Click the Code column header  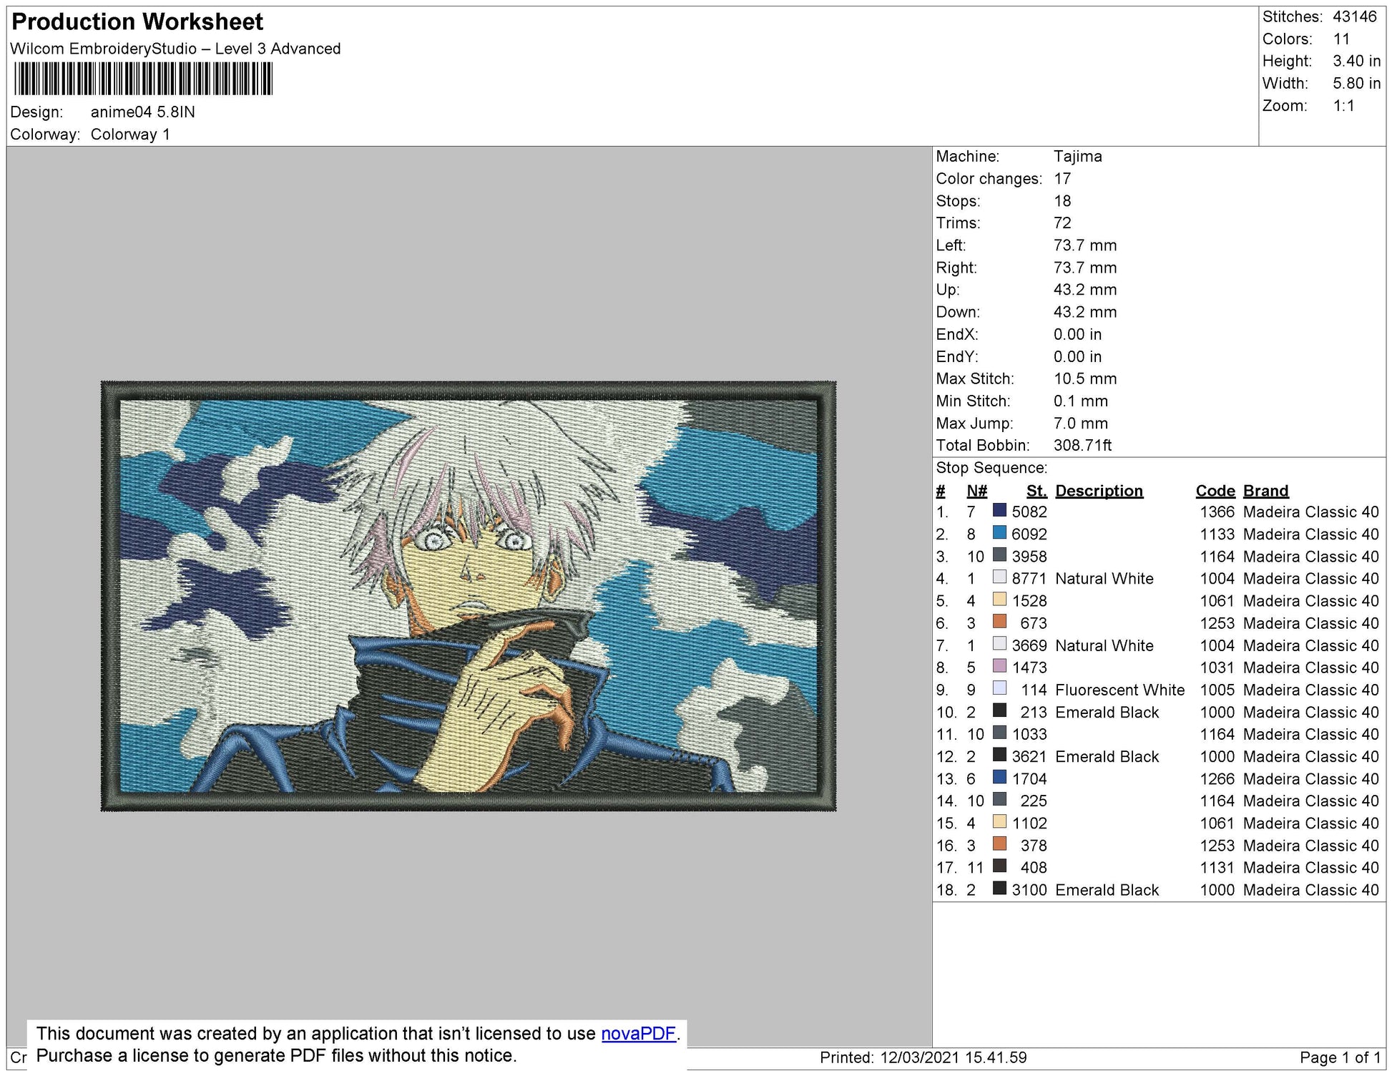tap(1215, 491)
